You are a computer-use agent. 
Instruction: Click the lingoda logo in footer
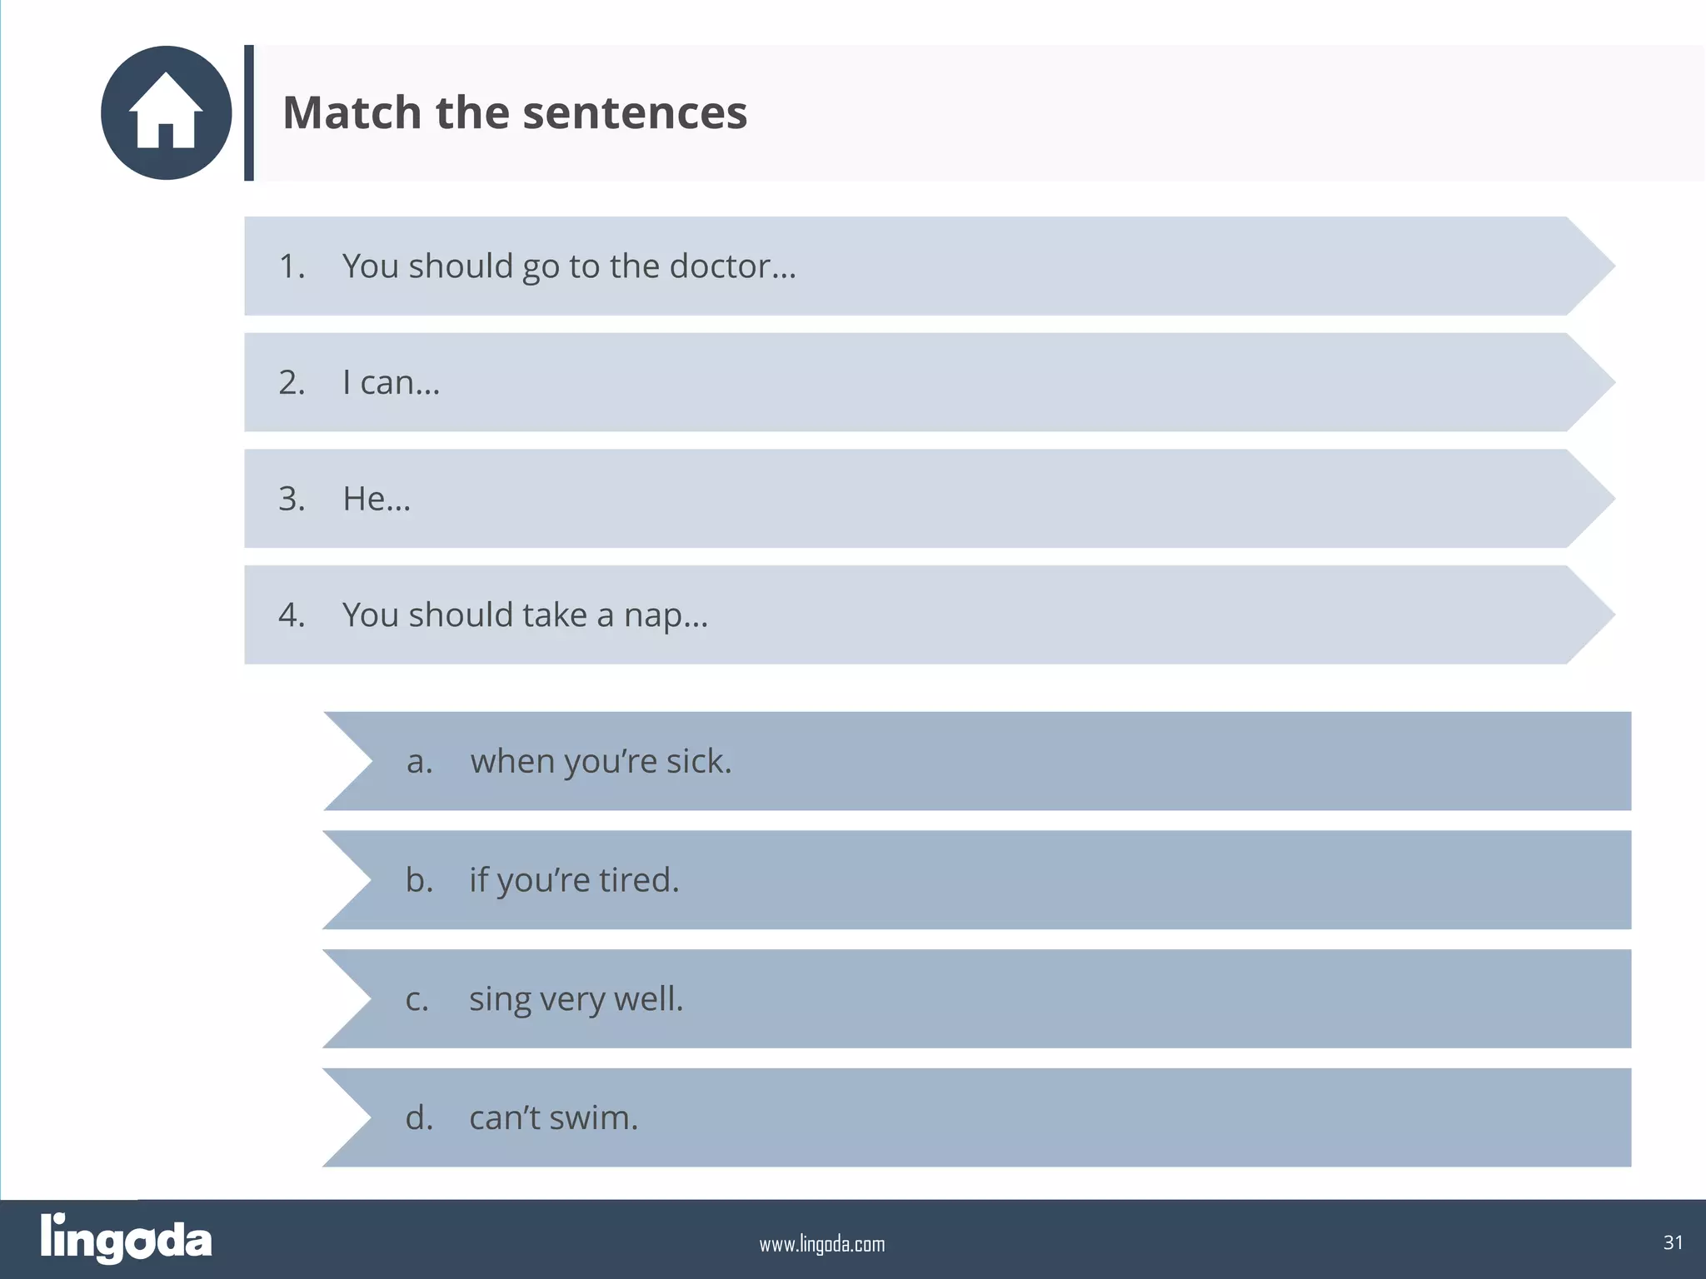tap(126, 1238)
